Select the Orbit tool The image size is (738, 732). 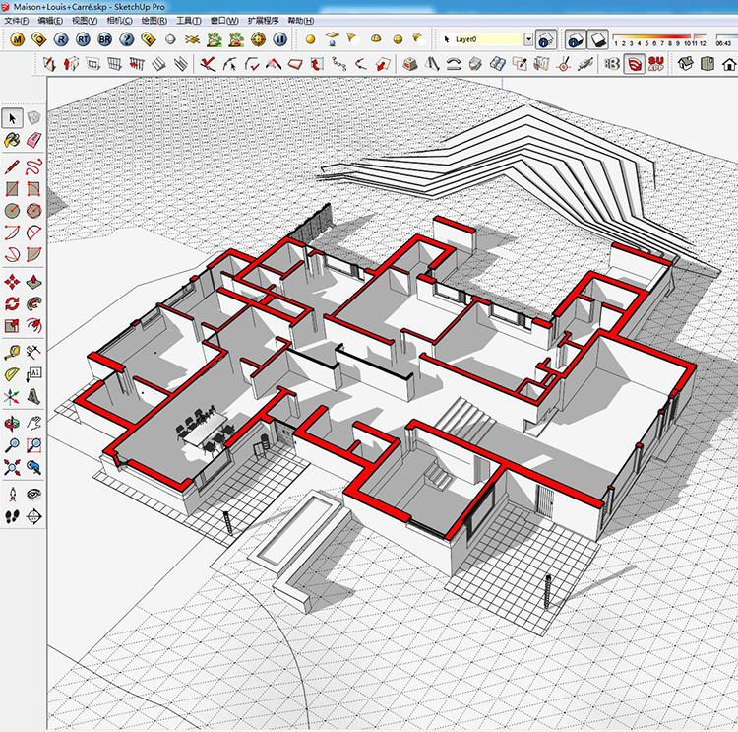[12, 424]
